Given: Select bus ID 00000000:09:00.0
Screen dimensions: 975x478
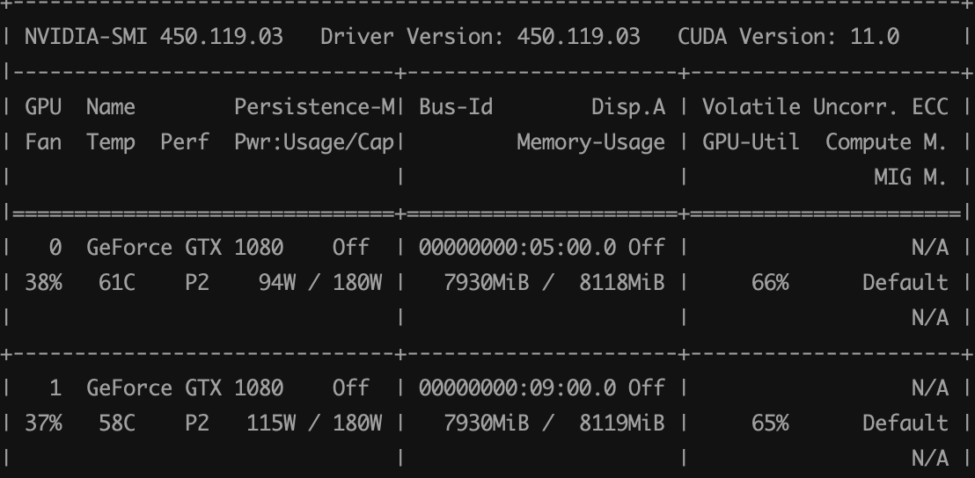Looking at the screenshot, I should click(517, 388).
